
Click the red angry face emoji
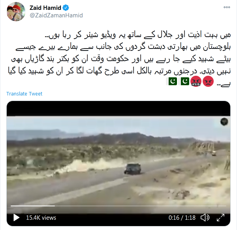point(208,81)
